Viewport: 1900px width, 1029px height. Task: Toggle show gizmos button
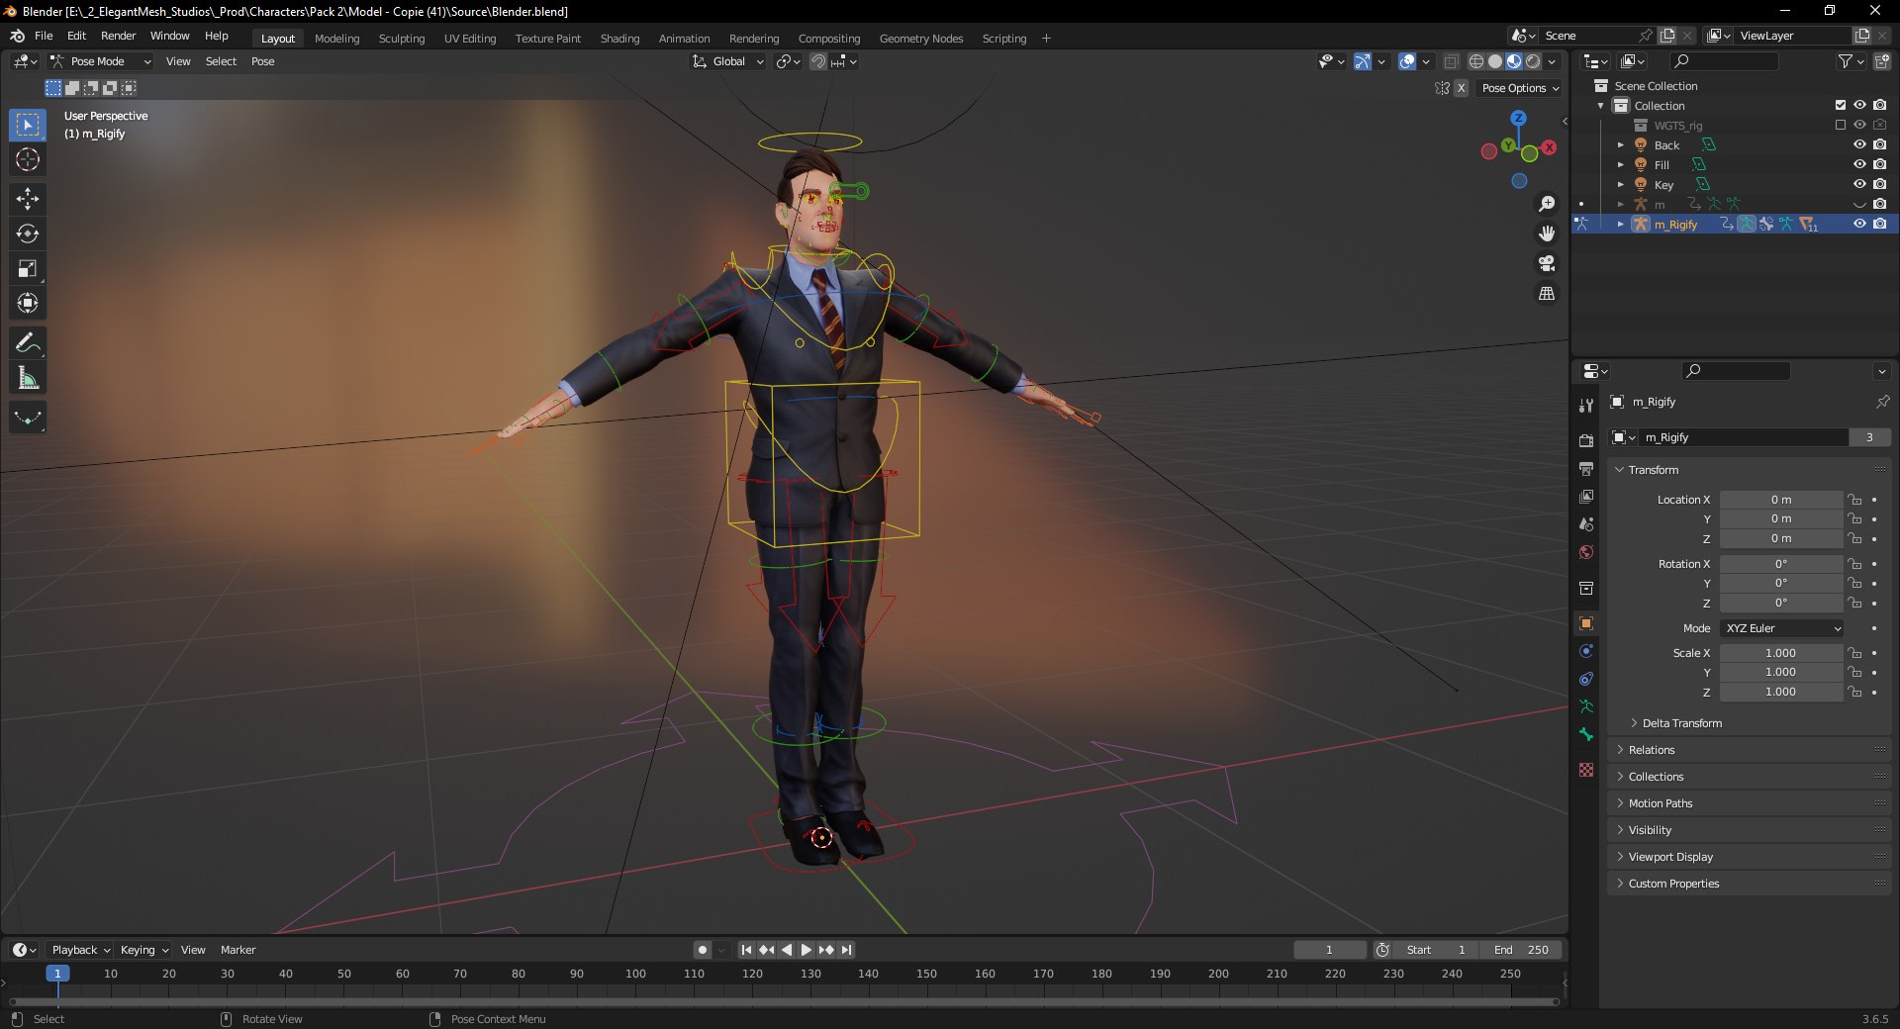point(1363,61)
